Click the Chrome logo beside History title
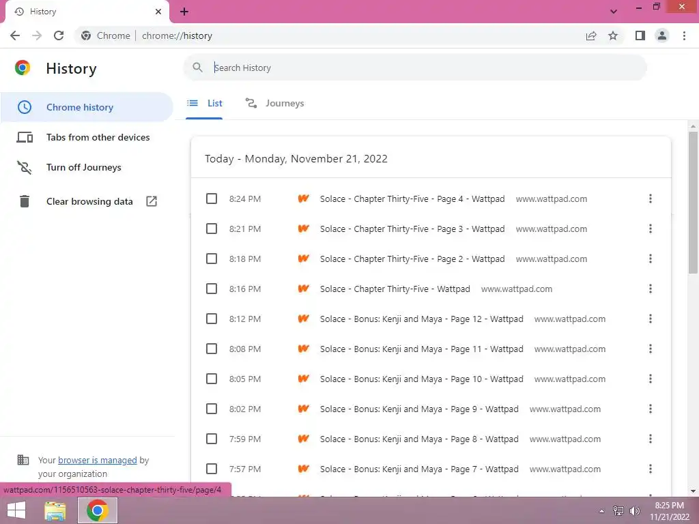The height and width of the screenshot is (524, 699). [23, 68]
